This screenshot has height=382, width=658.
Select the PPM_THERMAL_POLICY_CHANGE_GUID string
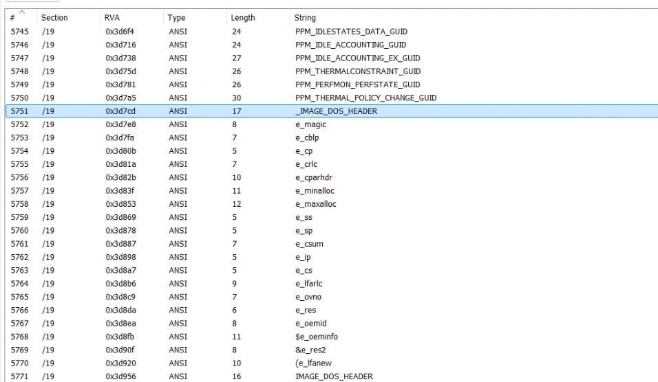[366, 98]
